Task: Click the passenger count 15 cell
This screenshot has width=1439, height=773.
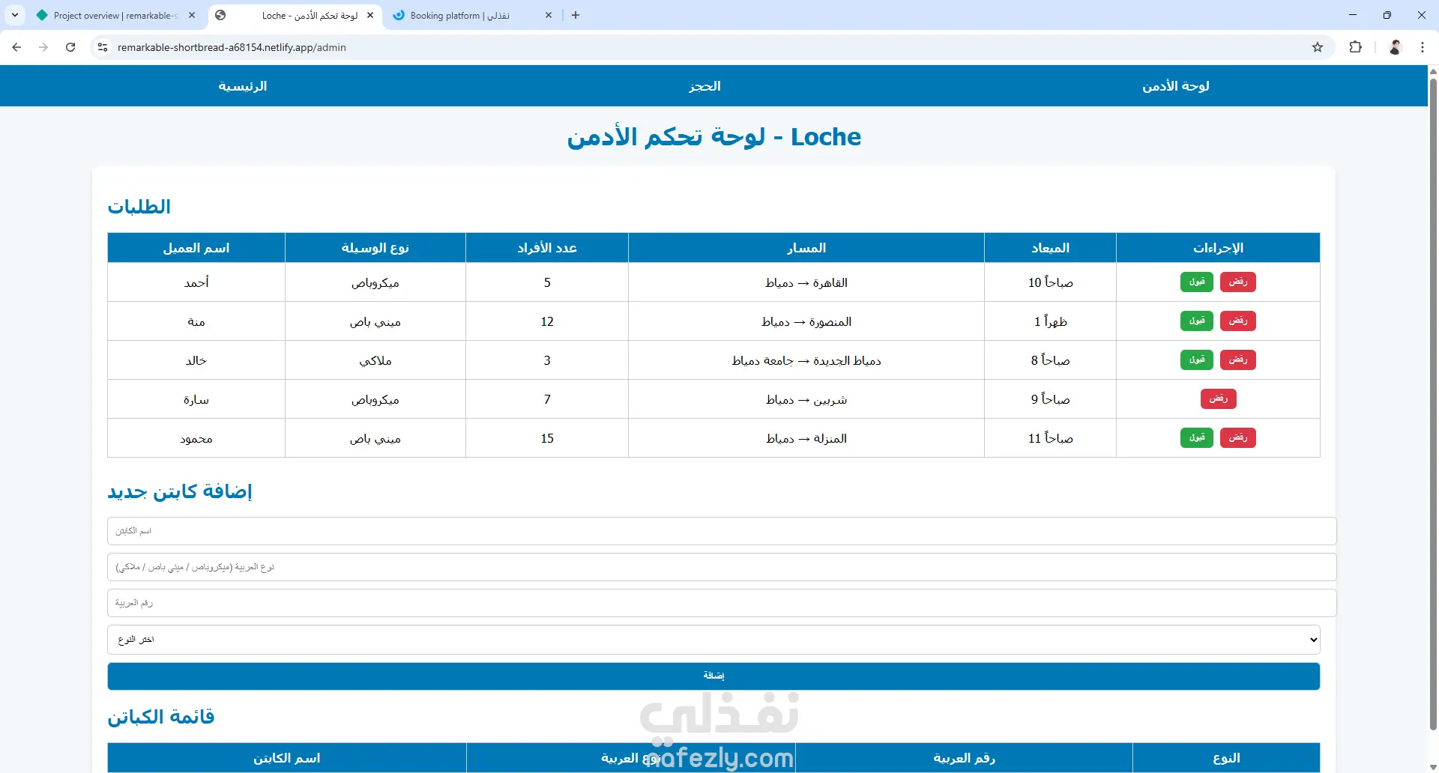Action: tap(547, 438)
